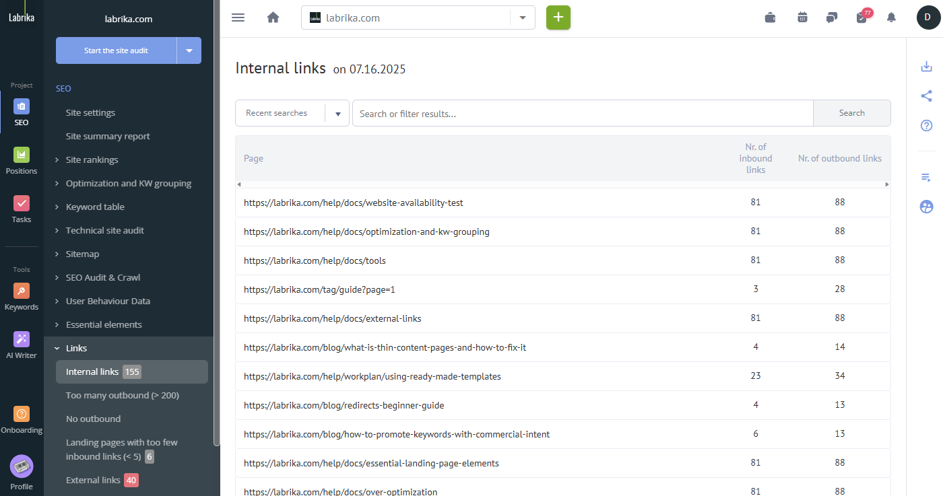Open Profile in the left rail
The height and width of the screenshot is (496, 943).
coord(22,472)
